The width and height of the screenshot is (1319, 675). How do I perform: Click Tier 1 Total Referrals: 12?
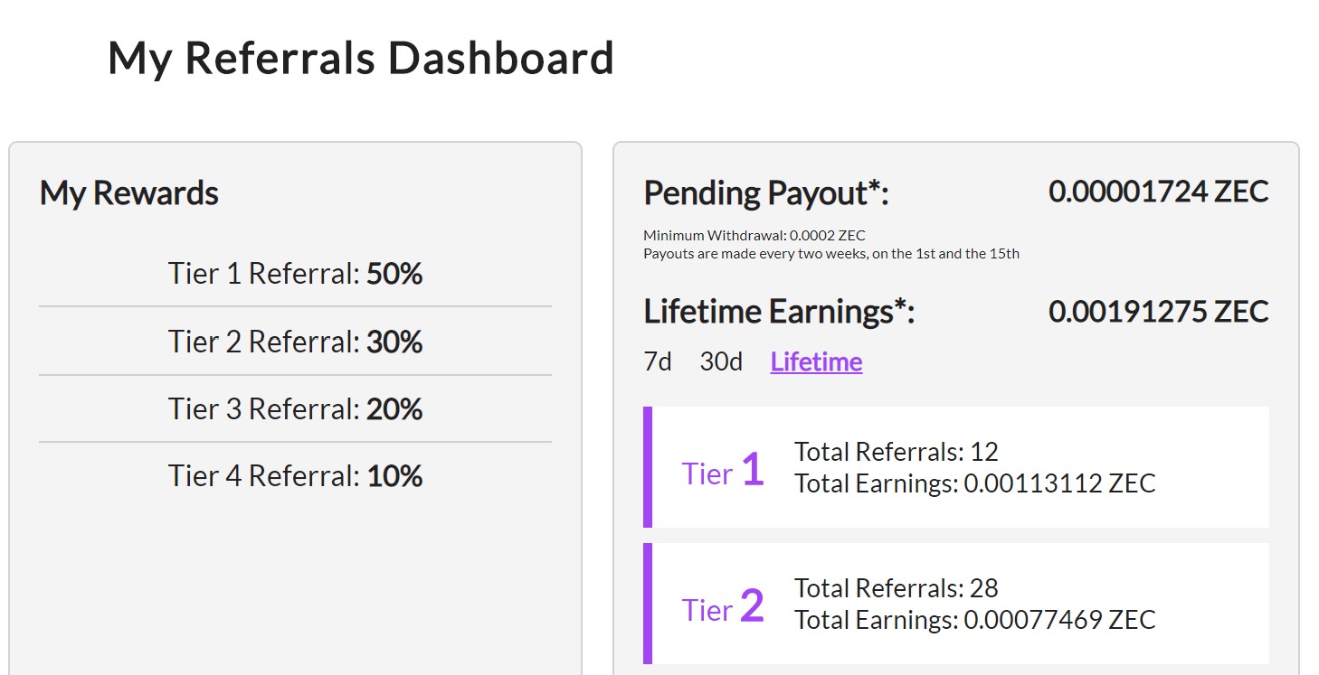(896, 452)
